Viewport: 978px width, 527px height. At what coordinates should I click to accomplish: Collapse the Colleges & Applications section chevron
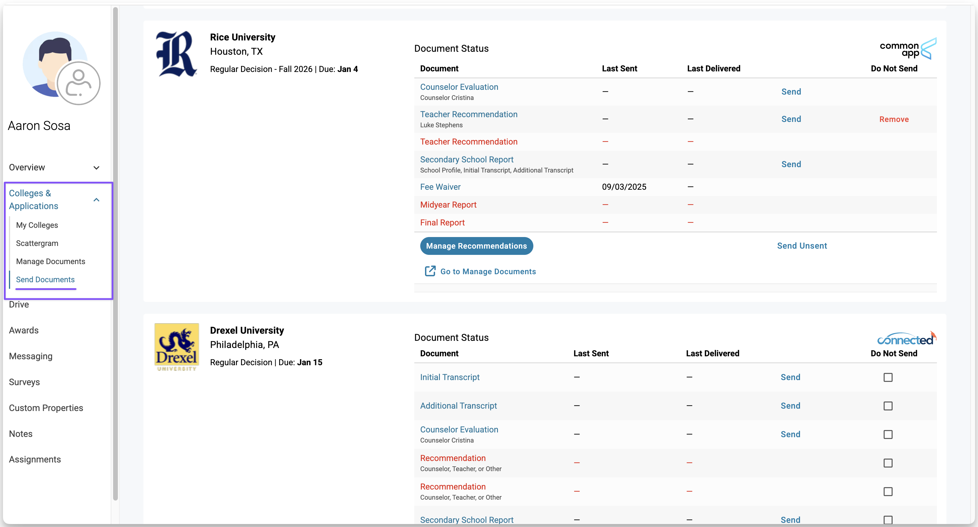96,200
